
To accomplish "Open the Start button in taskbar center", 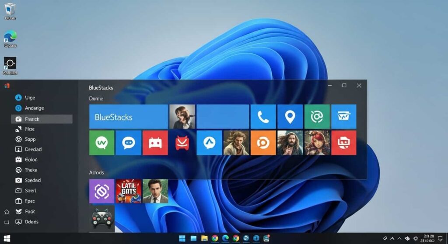I will click(x=182, y=238).
